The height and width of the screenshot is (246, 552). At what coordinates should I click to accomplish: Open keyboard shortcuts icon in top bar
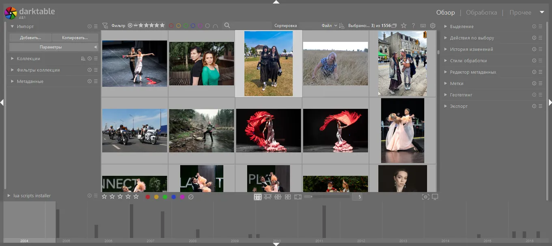click(423, 26)
